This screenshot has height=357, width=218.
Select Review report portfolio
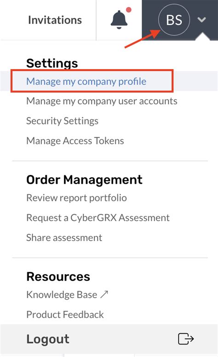tap(77, 198)
